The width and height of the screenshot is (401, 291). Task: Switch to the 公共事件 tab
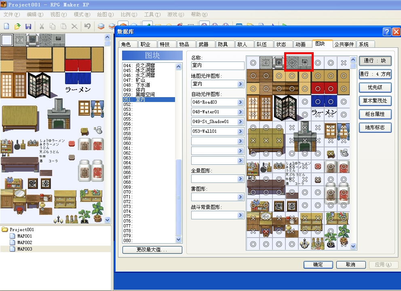click(344, 44)
